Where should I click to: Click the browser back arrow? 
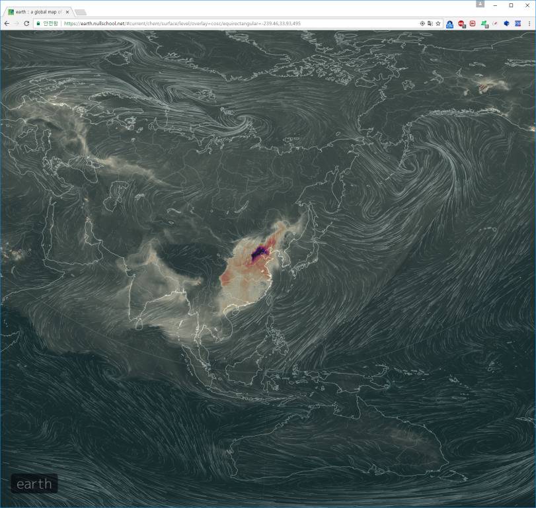(x=7, y=23)
